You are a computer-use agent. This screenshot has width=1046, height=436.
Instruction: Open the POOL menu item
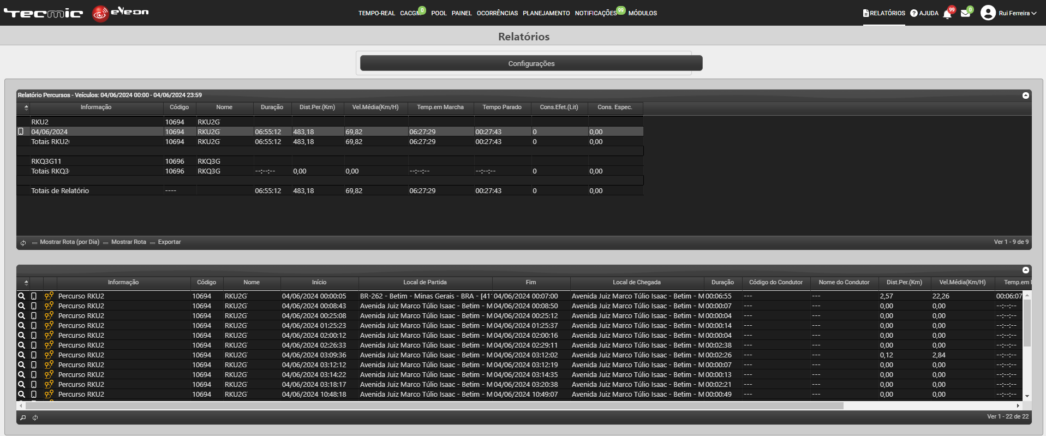(439, 13)
